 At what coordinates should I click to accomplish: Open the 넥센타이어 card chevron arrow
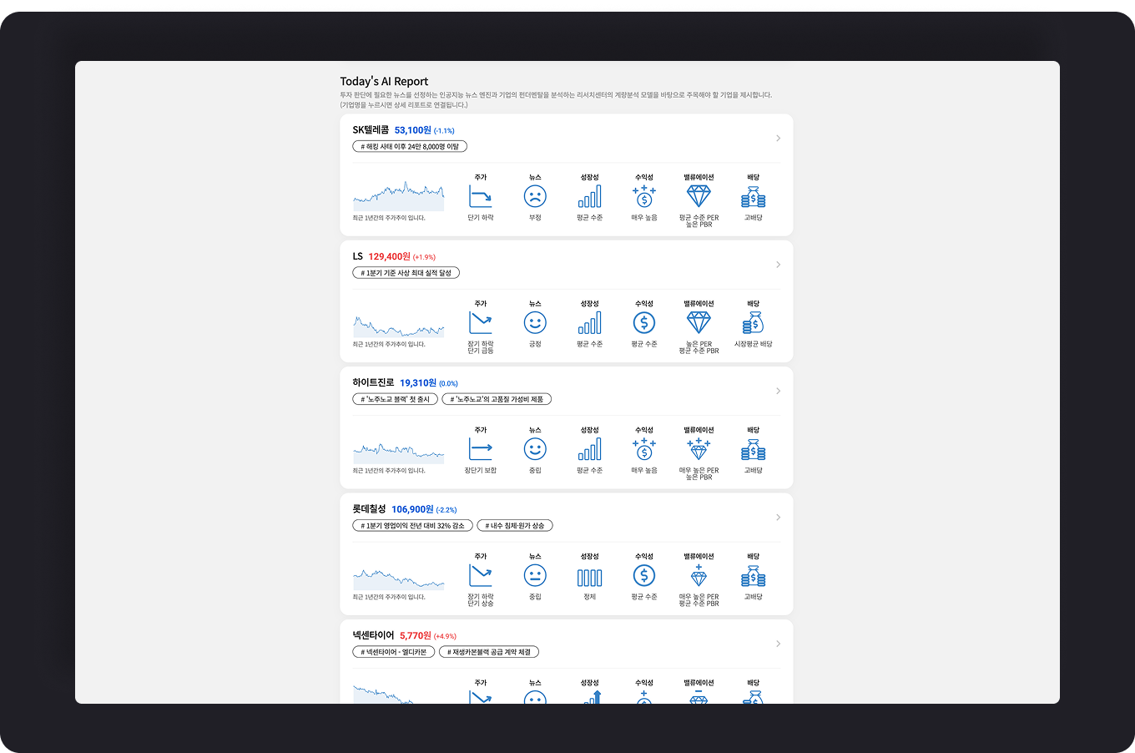(x=778, y=644)
